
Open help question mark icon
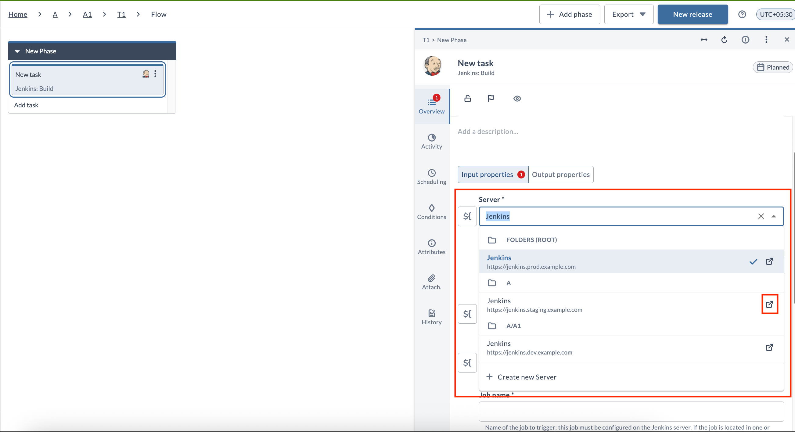742,14
